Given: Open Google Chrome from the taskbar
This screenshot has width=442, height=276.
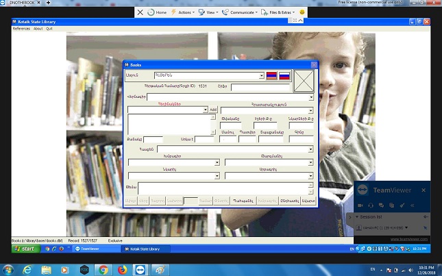Looking at the screenshot, I should tap(103, 269).
